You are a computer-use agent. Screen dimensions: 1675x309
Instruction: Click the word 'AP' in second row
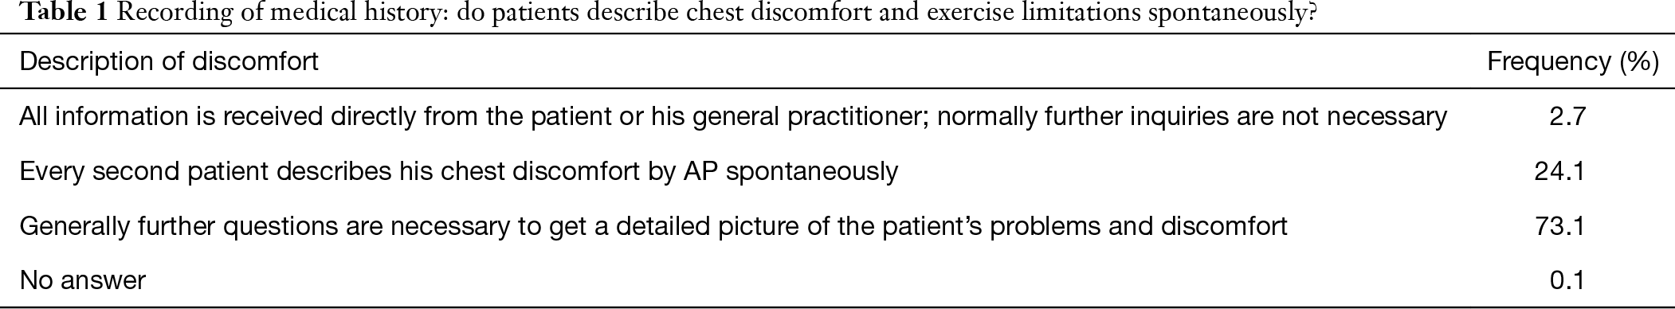click(x=701, y=171)
